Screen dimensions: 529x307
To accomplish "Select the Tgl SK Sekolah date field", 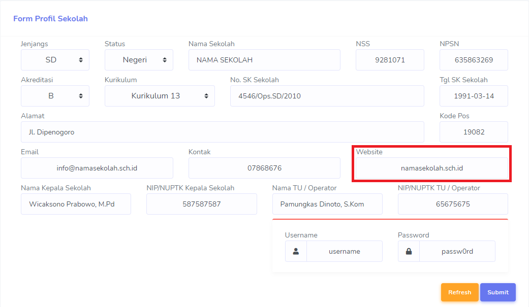I will click(x=474, y=96).
